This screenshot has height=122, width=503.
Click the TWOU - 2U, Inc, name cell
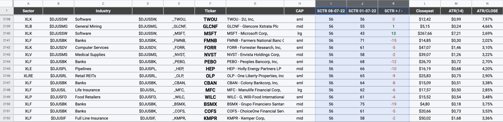point(255,19)
